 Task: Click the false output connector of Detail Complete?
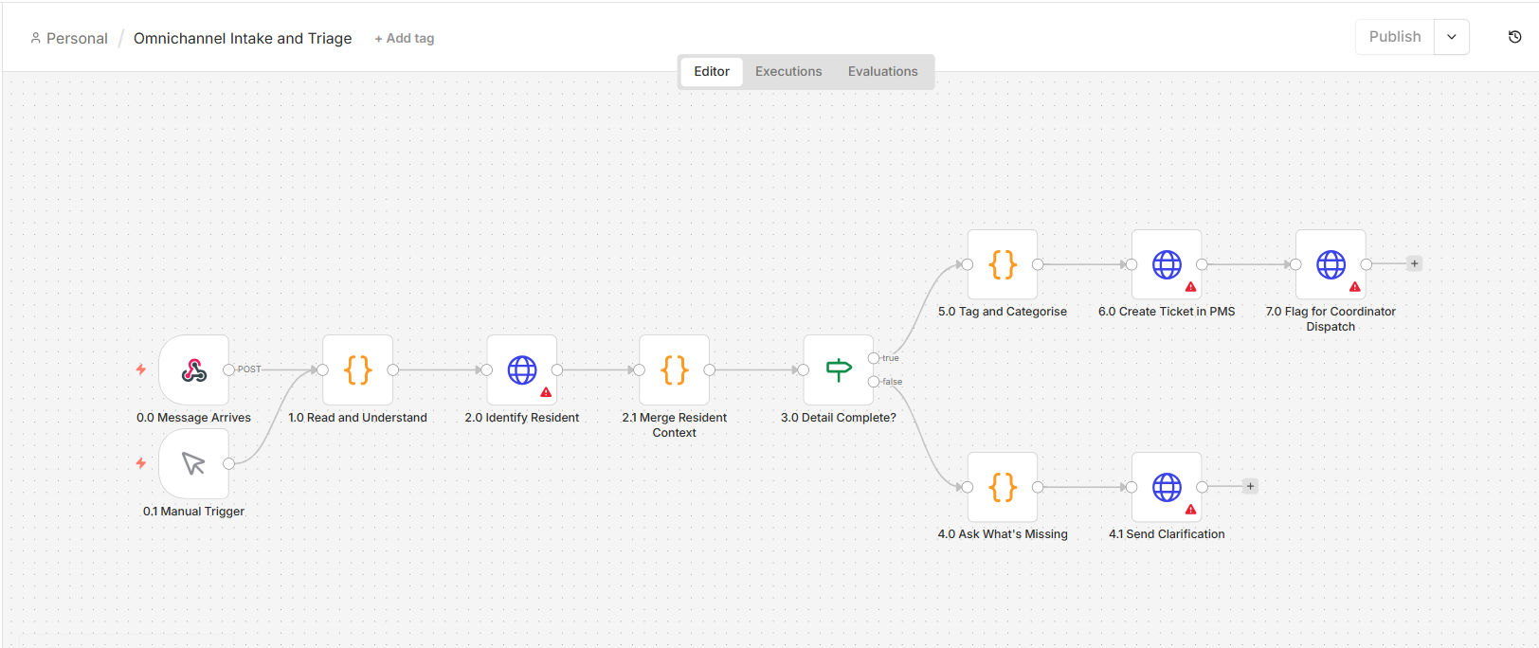(874, 382)
